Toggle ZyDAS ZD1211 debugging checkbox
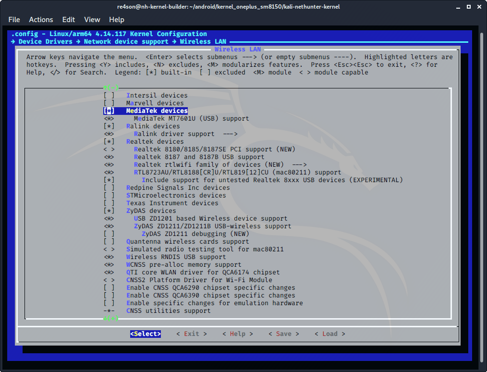The image size is (487, 372). coord(109,234)
